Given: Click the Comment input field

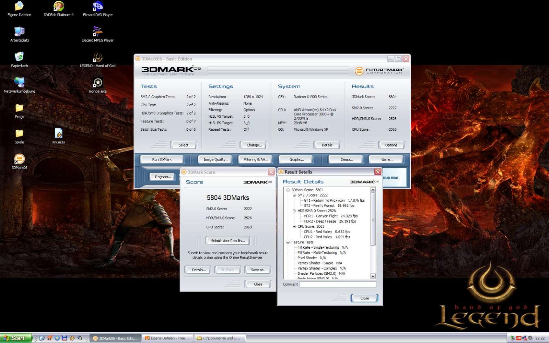Looking at the screenshot, I should [x=338, y=284].
